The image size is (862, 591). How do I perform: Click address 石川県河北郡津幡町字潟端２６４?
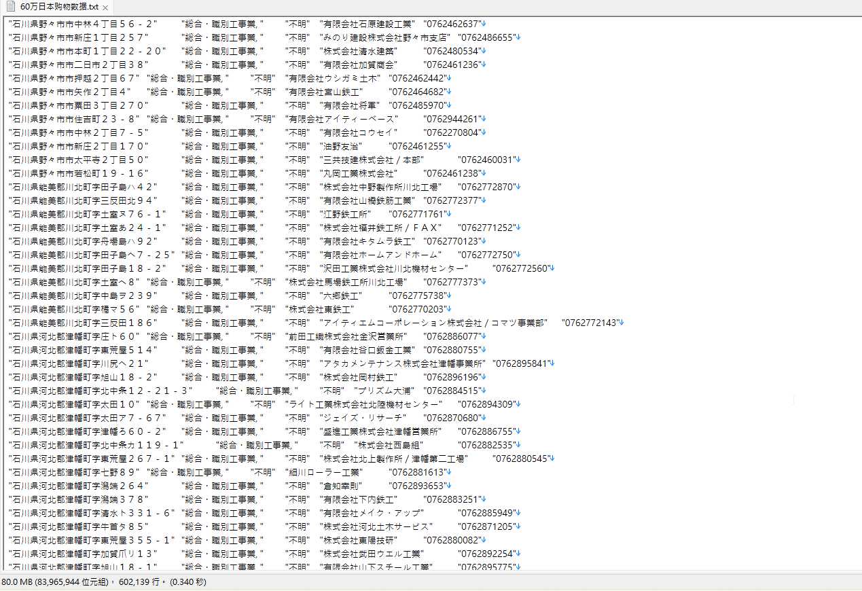coord(79,486)
